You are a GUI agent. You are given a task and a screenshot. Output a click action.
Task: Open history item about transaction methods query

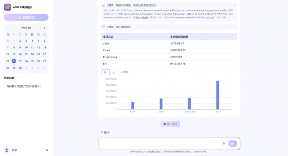(24, 86)
